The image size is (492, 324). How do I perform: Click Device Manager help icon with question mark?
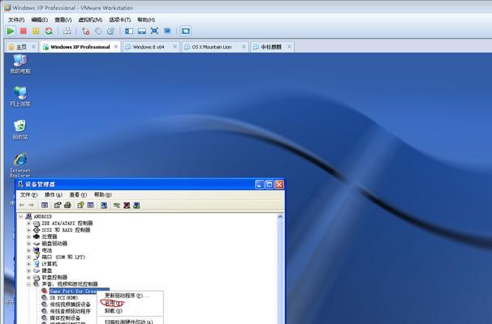(80, 205)
